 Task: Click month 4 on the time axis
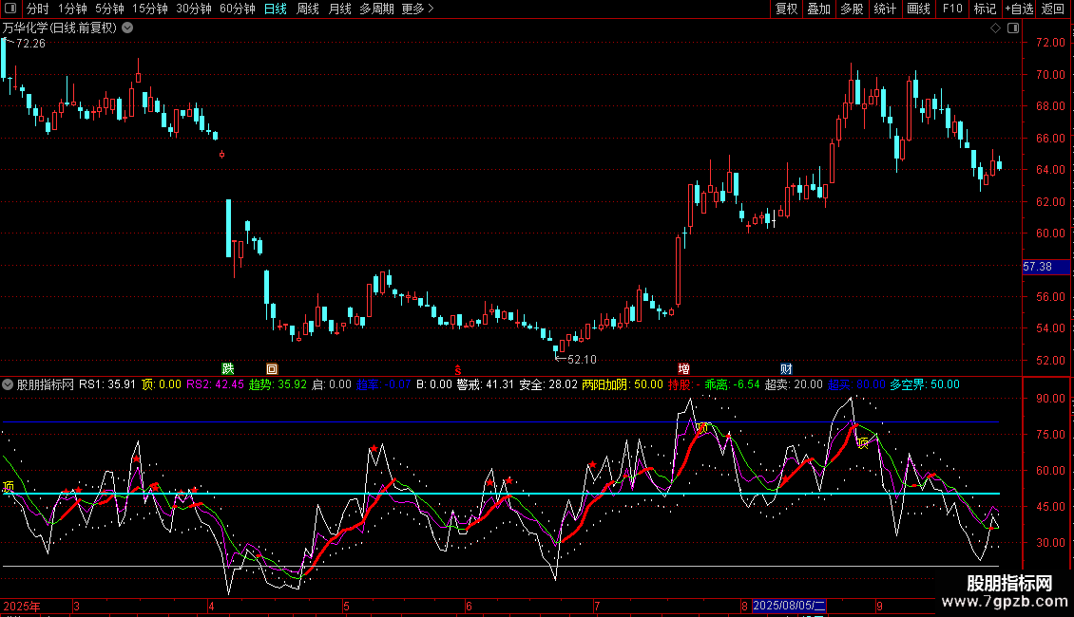(212, 607)
